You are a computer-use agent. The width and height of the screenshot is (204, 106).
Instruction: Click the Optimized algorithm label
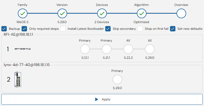pyautogui.click(x=141, y=22)
